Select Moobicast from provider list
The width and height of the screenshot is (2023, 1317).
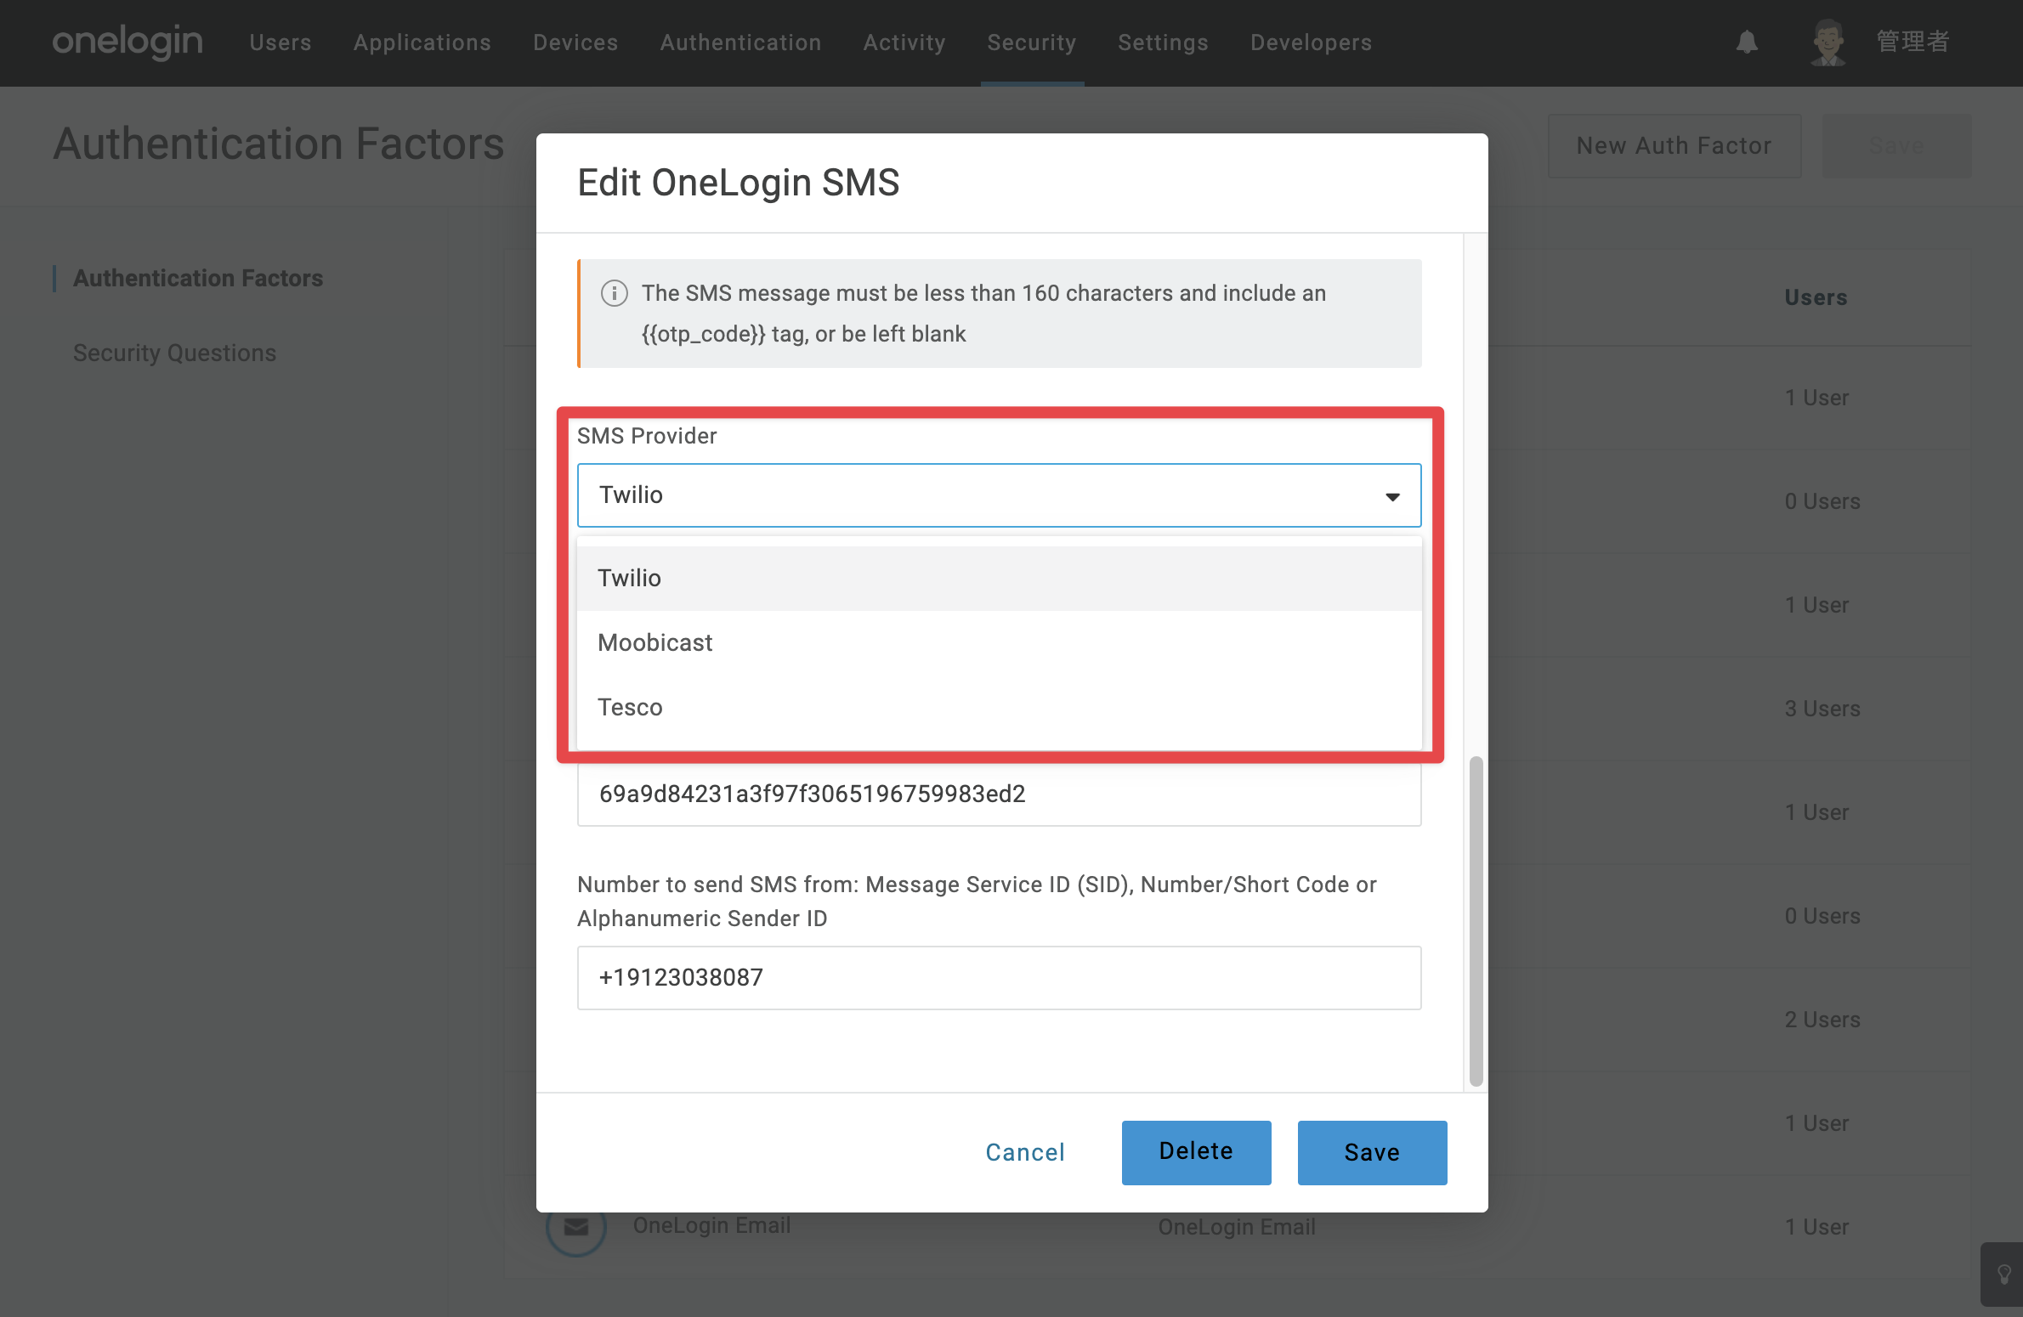[999, 642]
